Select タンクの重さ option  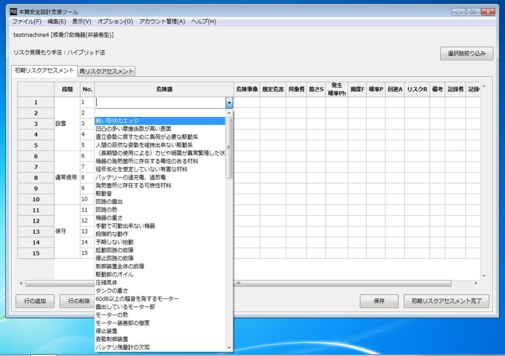click(x=160, y=290)
